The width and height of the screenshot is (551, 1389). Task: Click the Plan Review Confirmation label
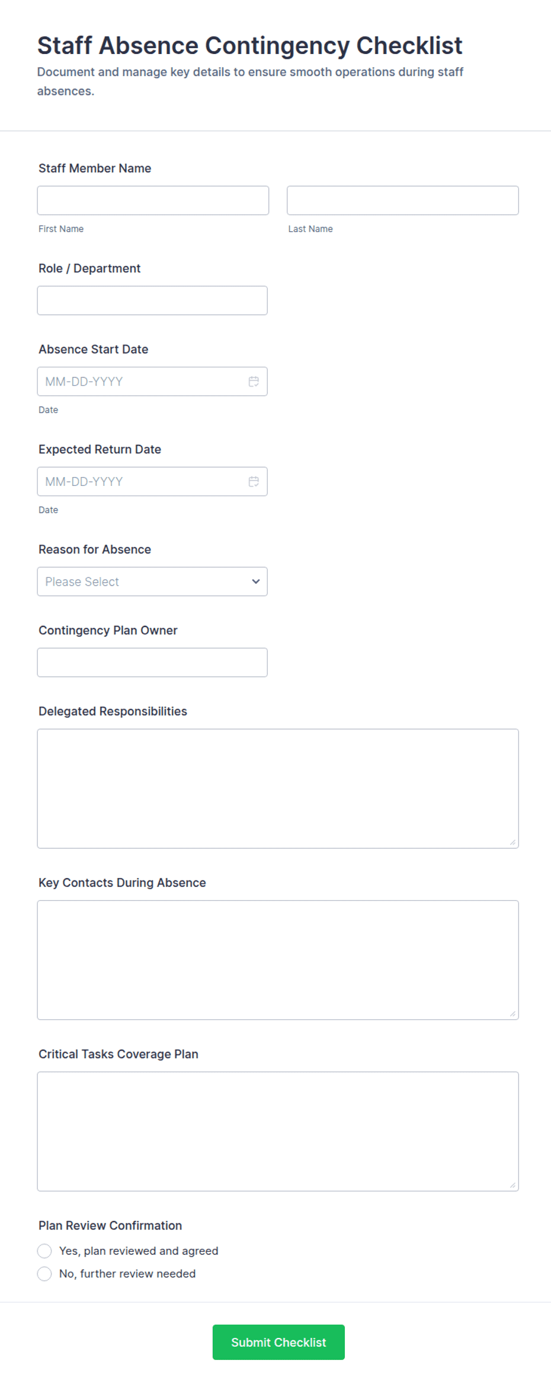(x=110, y=1226)
